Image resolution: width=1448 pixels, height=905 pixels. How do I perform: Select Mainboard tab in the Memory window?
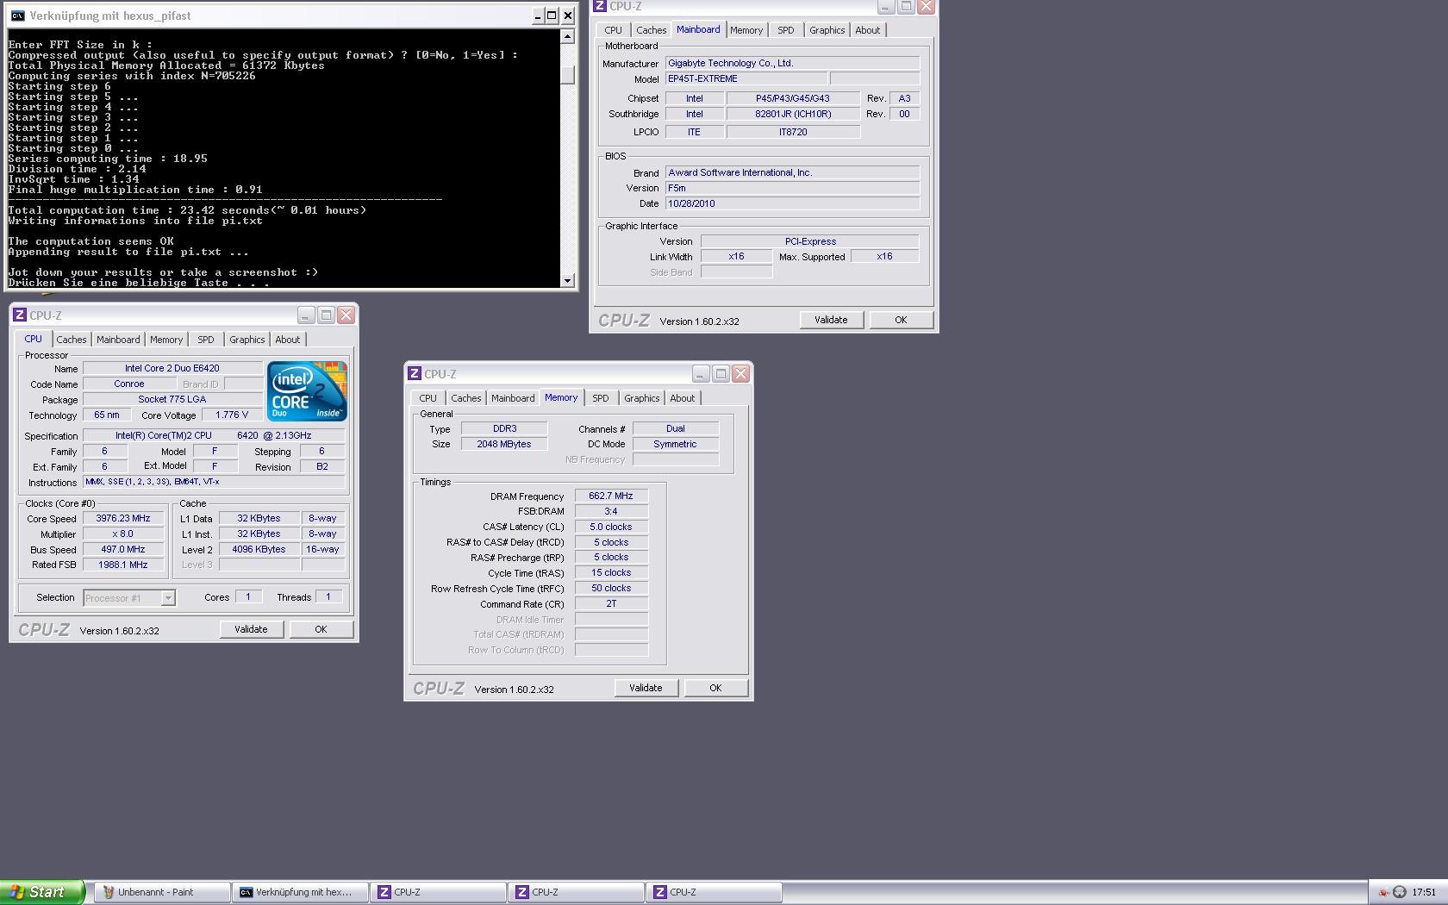click(x=513, y=398)
